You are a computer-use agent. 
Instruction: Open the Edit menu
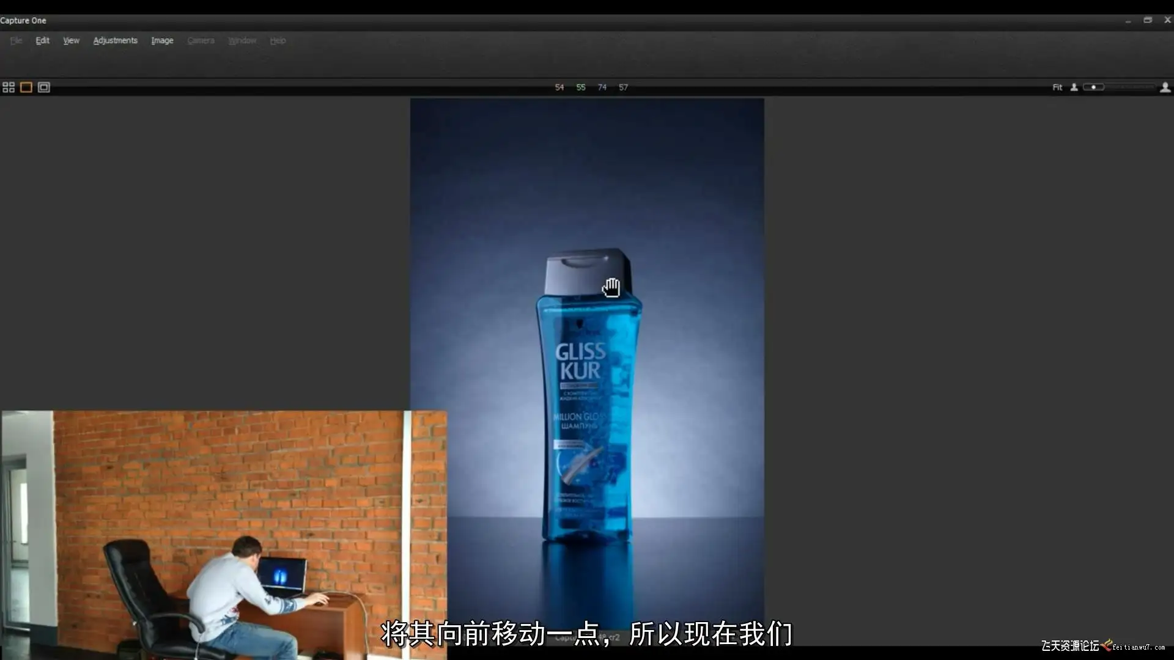42,40
